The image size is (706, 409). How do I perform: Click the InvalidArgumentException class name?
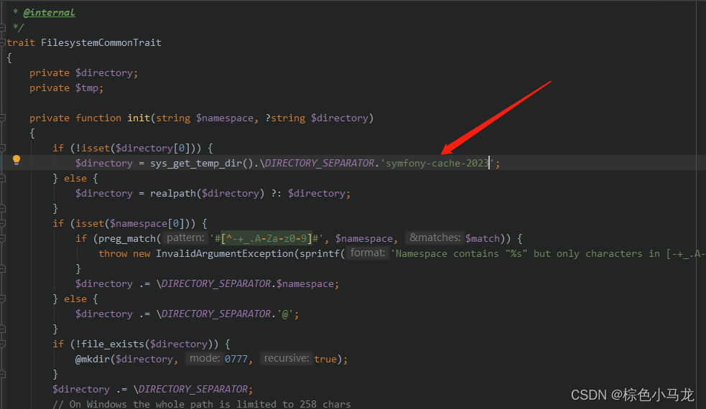(225, 254)
